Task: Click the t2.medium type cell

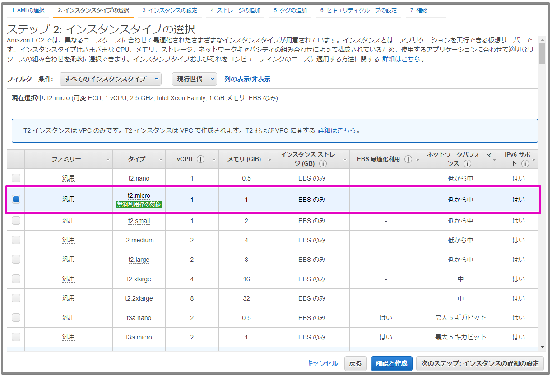Action: click(x=139, y=240)
